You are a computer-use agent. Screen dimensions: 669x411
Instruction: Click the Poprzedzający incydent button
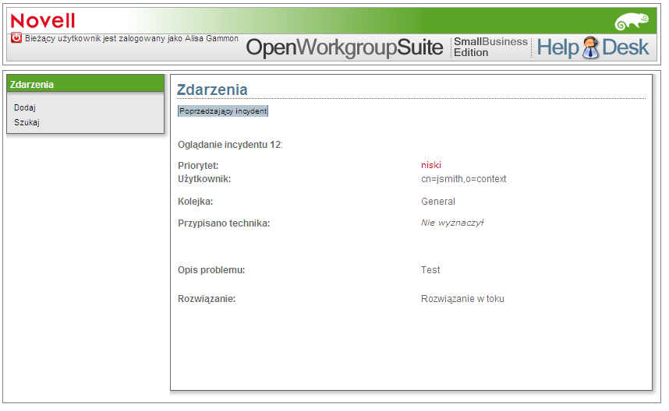tap(223, 111)
